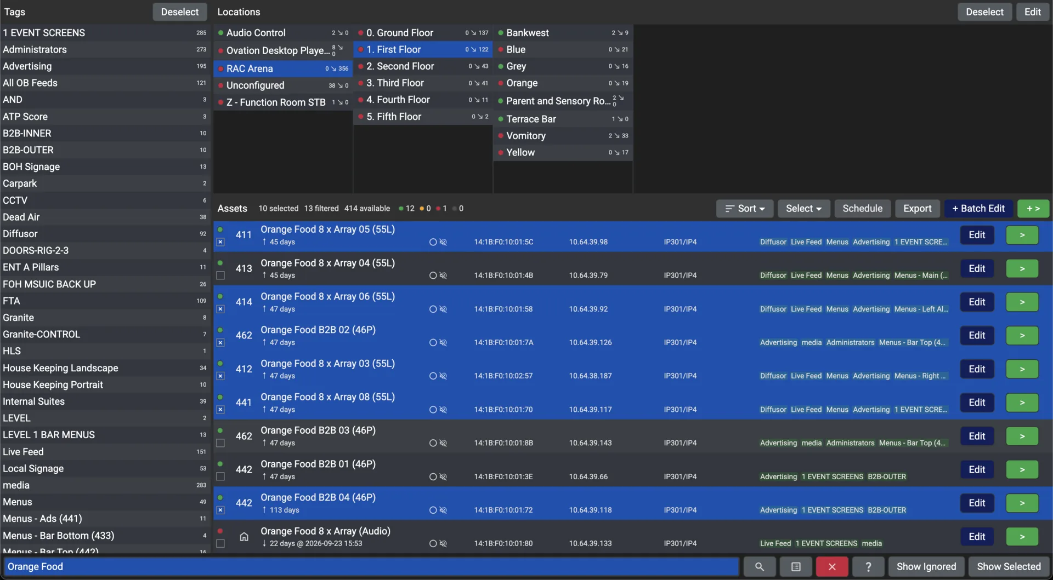Uncheck the Orange Food 8 x Array 06 checkbox

pos(220,309)
